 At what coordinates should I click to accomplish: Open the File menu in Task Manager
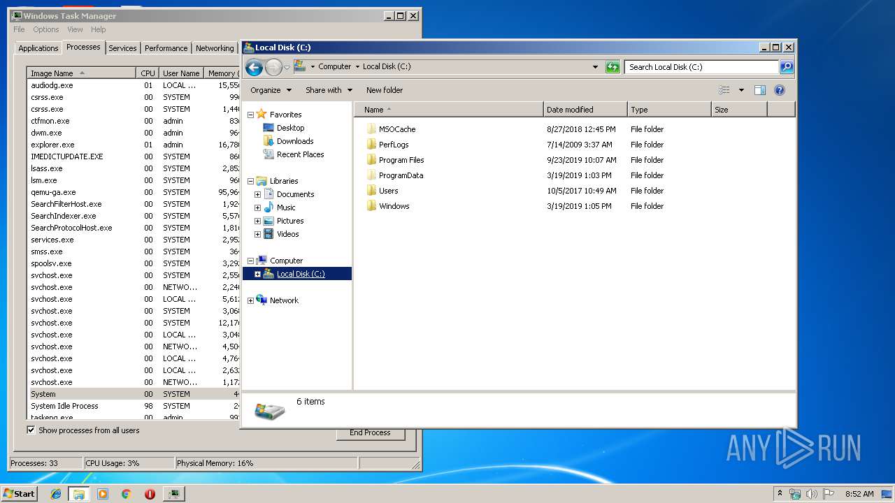tap(19, 29)
